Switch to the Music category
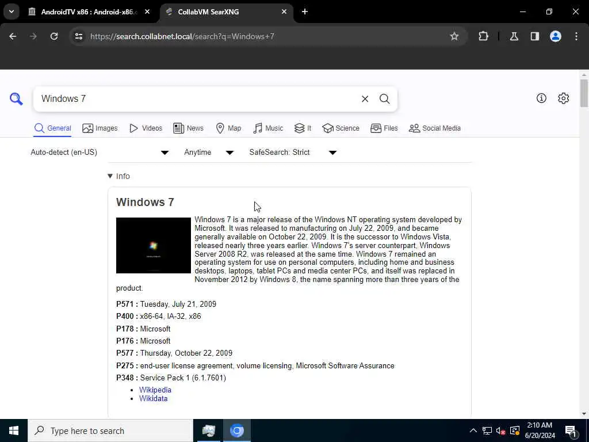 (x=268, y=128)
